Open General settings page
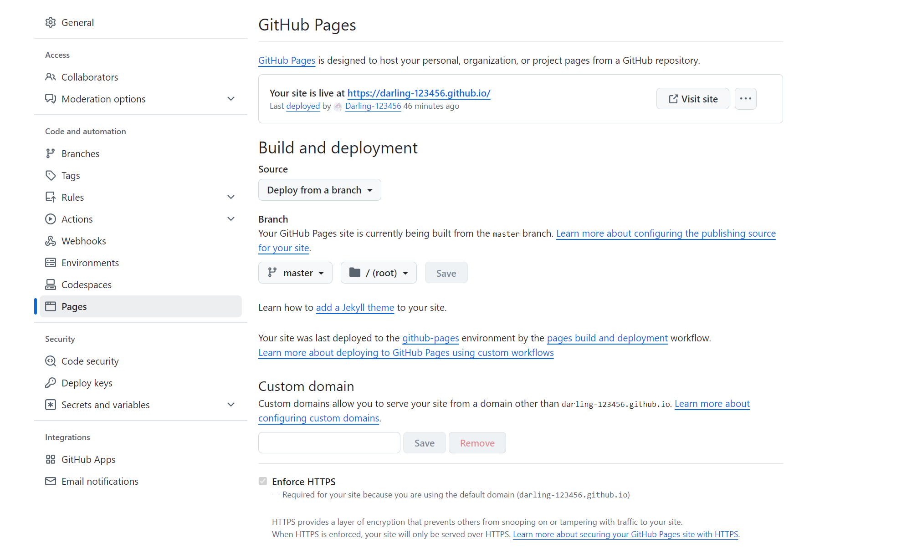Image resolution: width=917 pixels, height=548 pixels. [x=141, y=22]
